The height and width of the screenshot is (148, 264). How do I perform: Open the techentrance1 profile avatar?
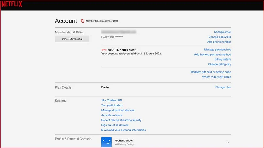[x=106, y=142]
